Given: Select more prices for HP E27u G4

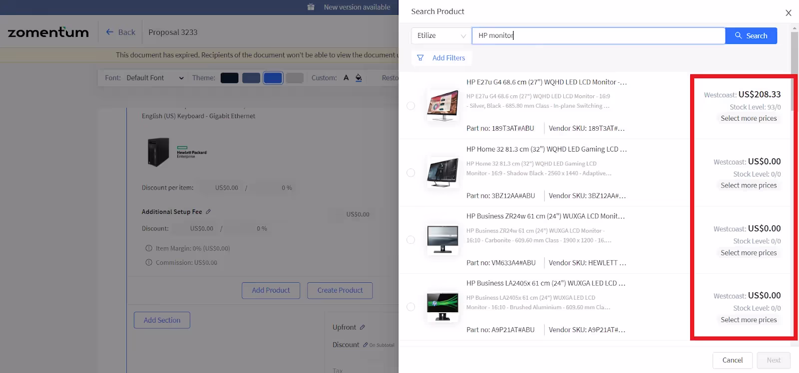Looking at the screenshot, I should point(749,119).
